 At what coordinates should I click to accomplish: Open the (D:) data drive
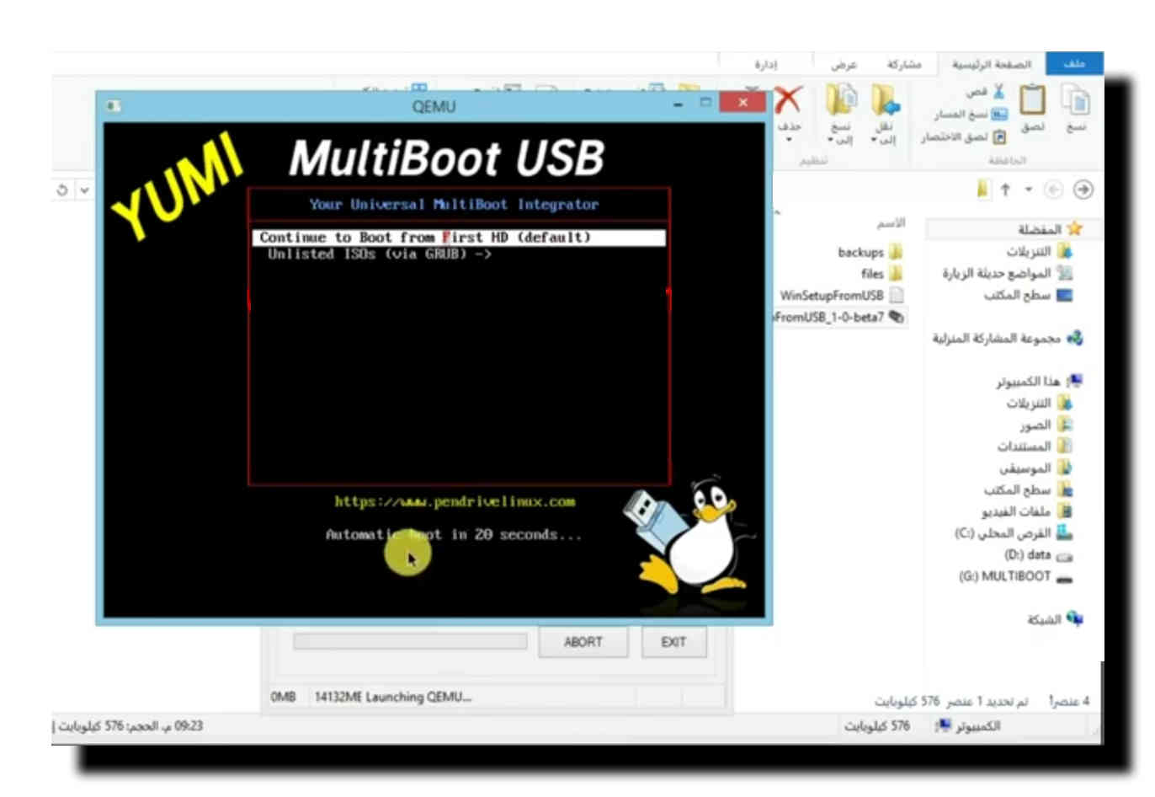1038,555
